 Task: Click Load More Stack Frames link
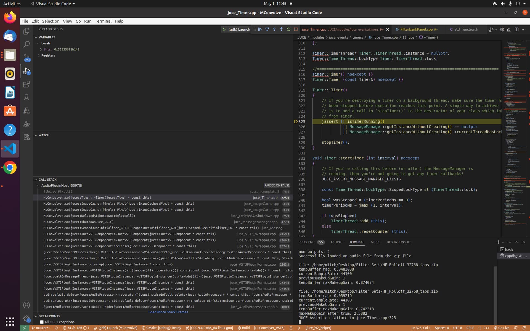pos(168,312)
